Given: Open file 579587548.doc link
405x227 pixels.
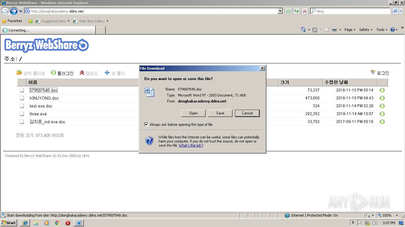Looking at the screenshot, I should [x=44, y=90].
